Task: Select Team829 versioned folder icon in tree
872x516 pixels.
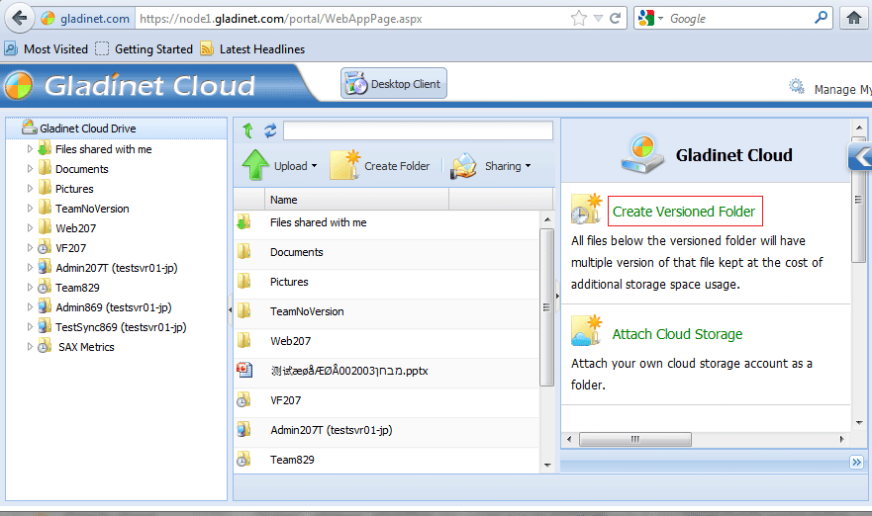Action: [x=45, y=287]
